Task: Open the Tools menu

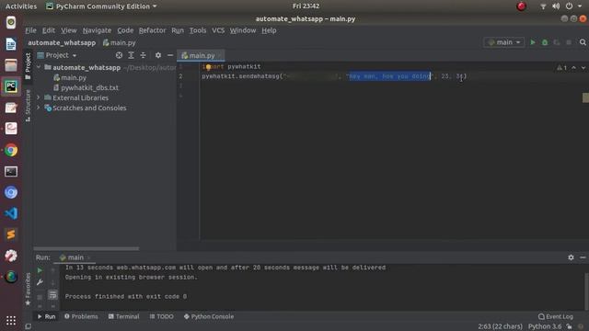Action: click(198, 30)
